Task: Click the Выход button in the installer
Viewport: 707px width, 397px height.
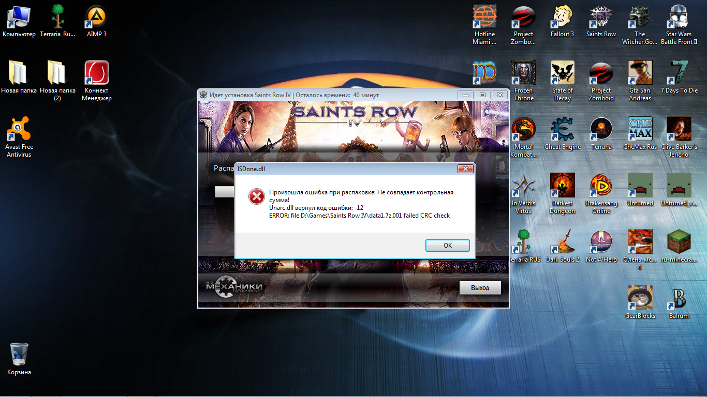Action: (x=480, y=287)
